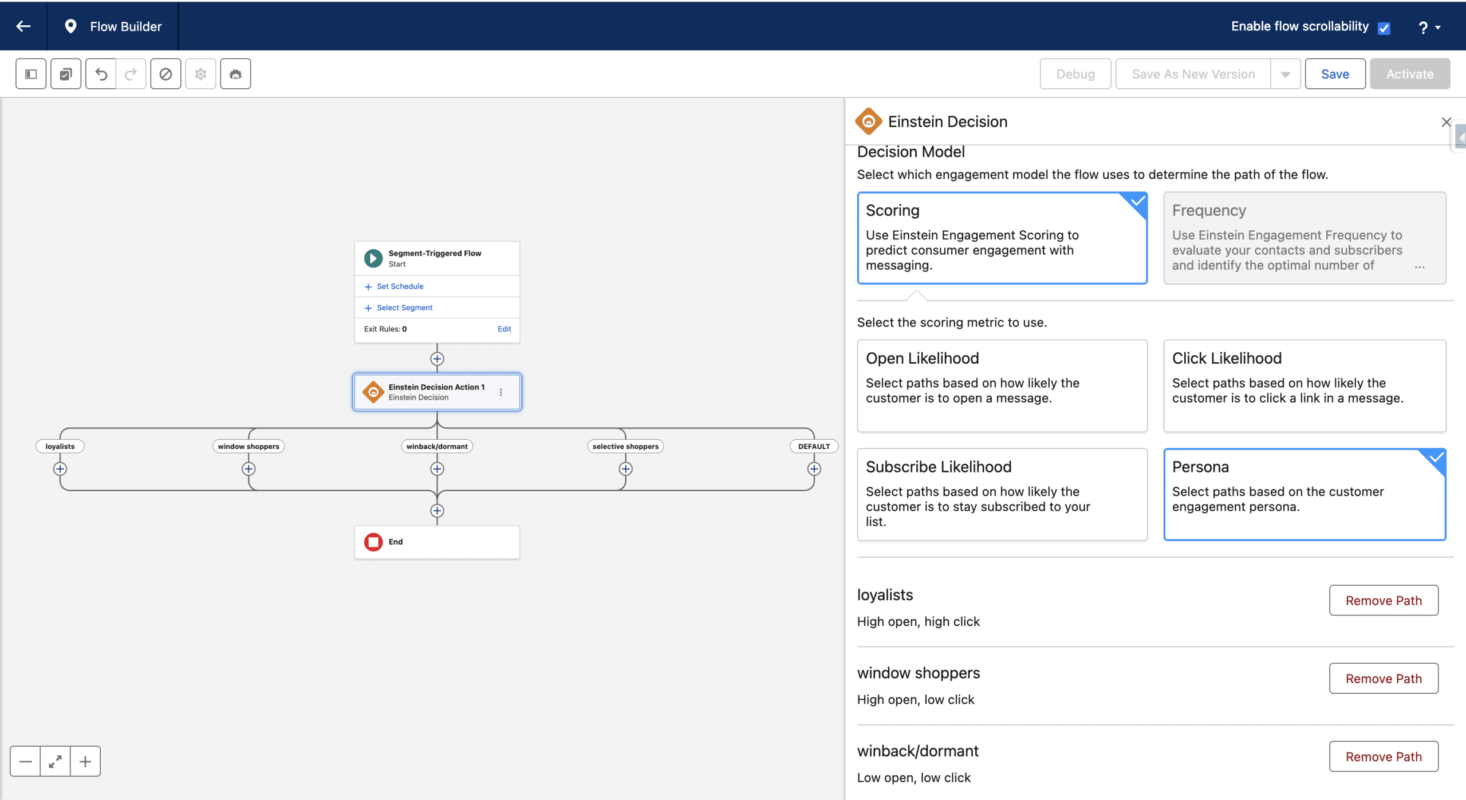Image resolution: width=1466 pixels, height=800 pixels.
Task: Click Select Segment in the Start node
Action: pos(404,308)
